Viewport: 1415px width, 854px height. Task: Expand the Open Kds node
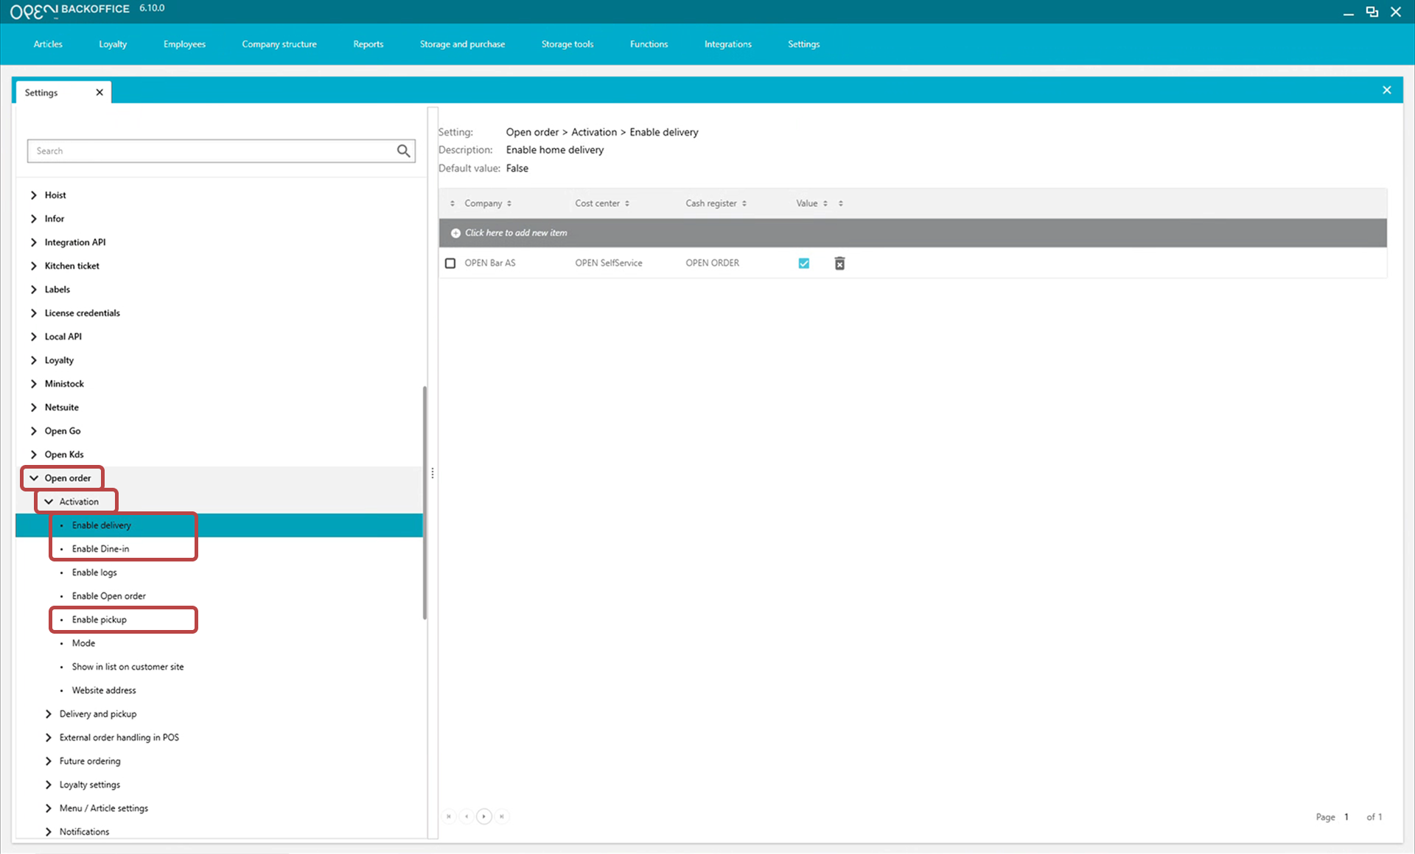tap(34, 455)
